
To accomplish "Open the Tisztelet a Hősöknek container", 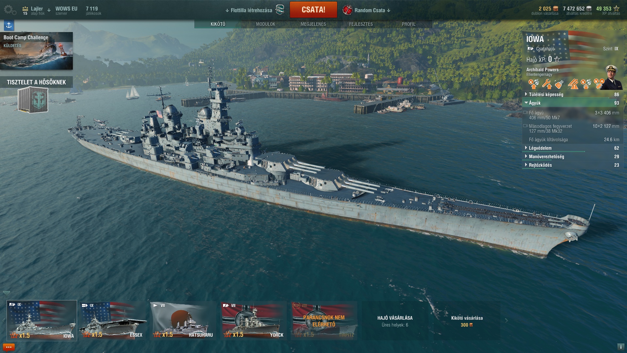I will click(33, 100).
